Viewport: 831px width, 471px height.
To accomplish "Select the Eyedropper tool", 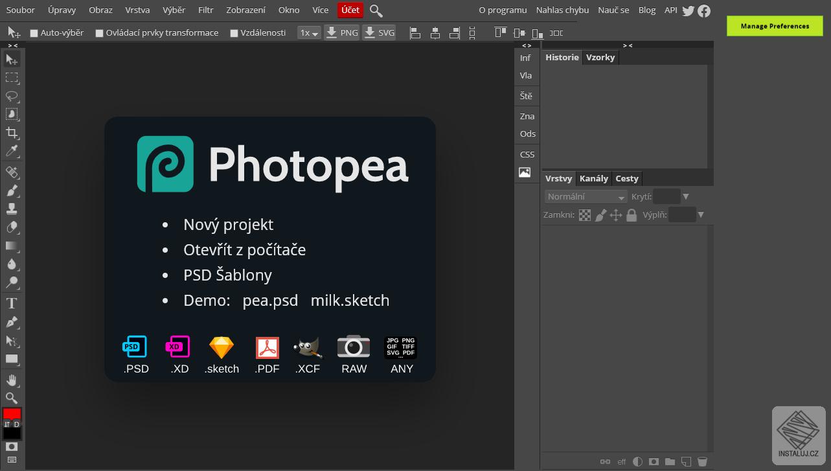I will pos(12,152).
